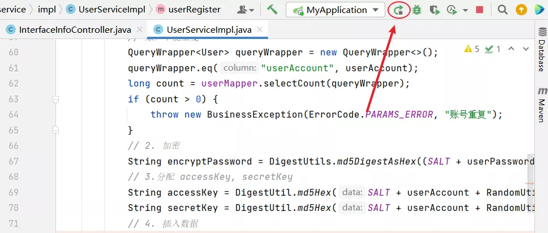This screenshot has height=233, width=548.
Task: Click the encryptPassword variable
Action: tap(210, 161)
